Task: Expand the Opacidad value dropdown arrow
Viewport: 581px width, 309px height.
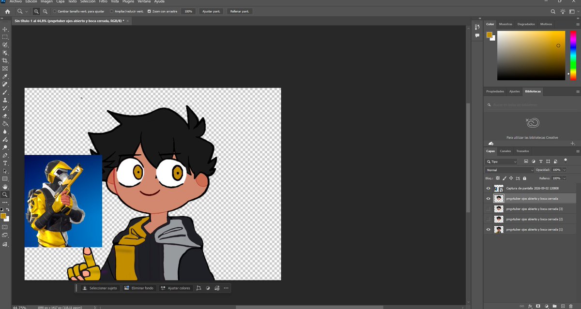Action: [x=564, y=170]
